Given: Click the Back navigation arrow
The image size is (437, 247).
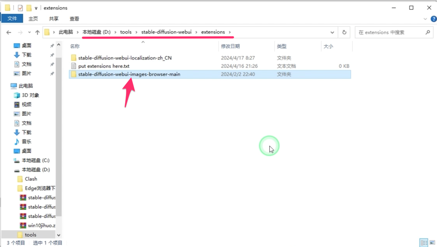Looking at the screenshot, I should (9, 32).
